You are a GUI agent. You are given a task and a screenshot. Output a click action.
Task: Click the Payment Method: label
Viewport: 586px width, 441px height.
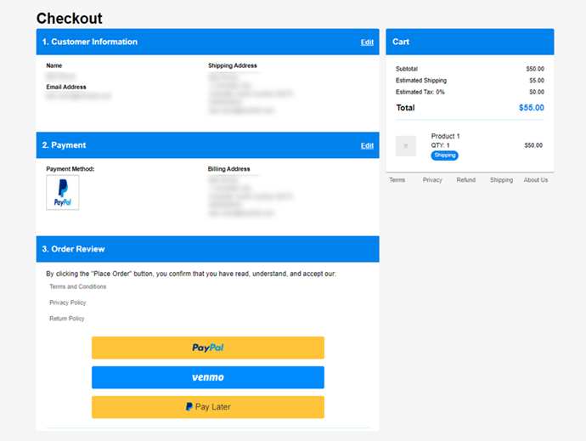(70, 169)
